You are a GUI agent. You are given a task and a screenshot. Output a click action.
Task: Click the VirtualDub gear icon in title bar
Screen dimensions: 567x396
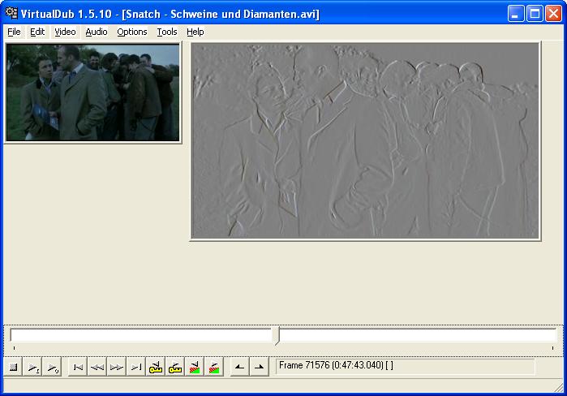(11, 13)
